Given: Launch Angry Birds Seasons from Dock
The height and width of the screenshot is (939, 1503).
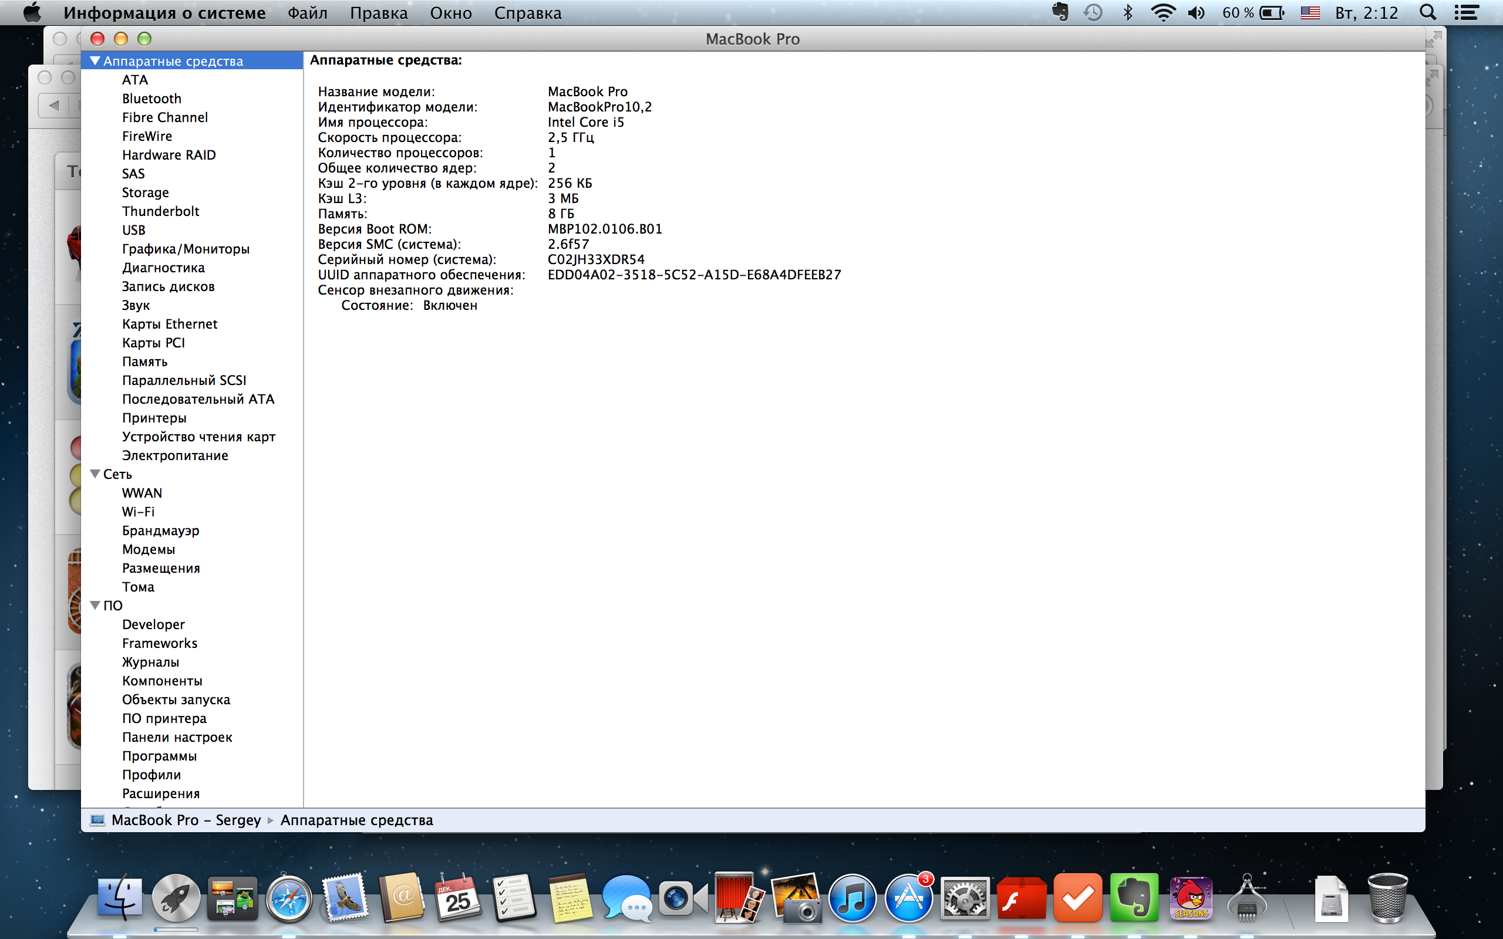Looking at the screenshot, I should 1191,898.
